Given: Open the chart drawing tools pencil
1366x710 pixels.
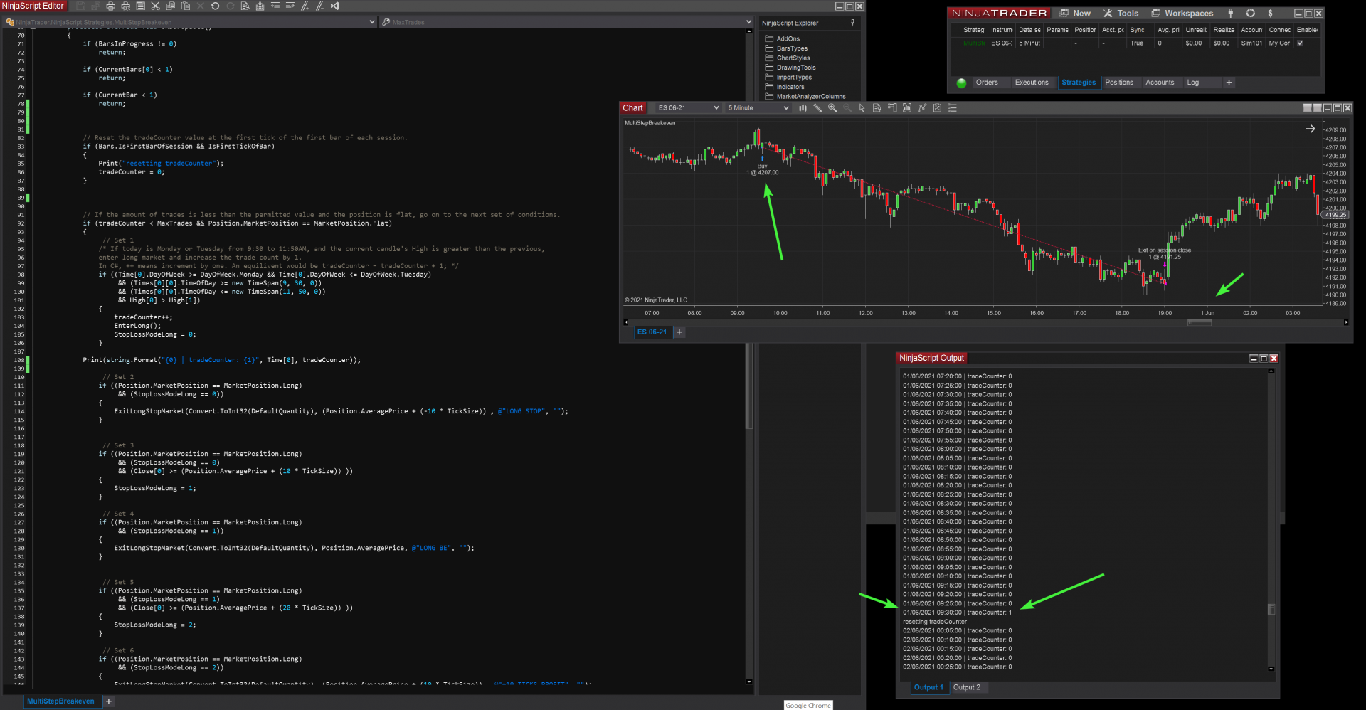Looking at the screenshot, I should point(817,108).
